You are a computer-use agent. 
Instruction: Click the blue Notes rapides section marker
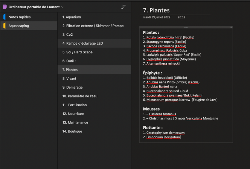coord(5,17)
